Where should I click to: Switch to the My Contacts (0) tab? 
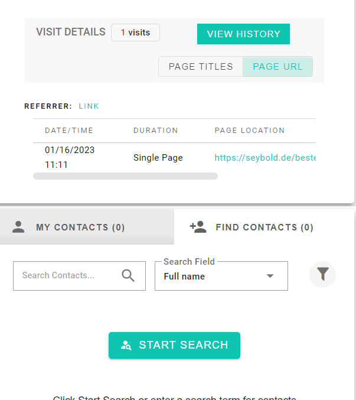87,227
